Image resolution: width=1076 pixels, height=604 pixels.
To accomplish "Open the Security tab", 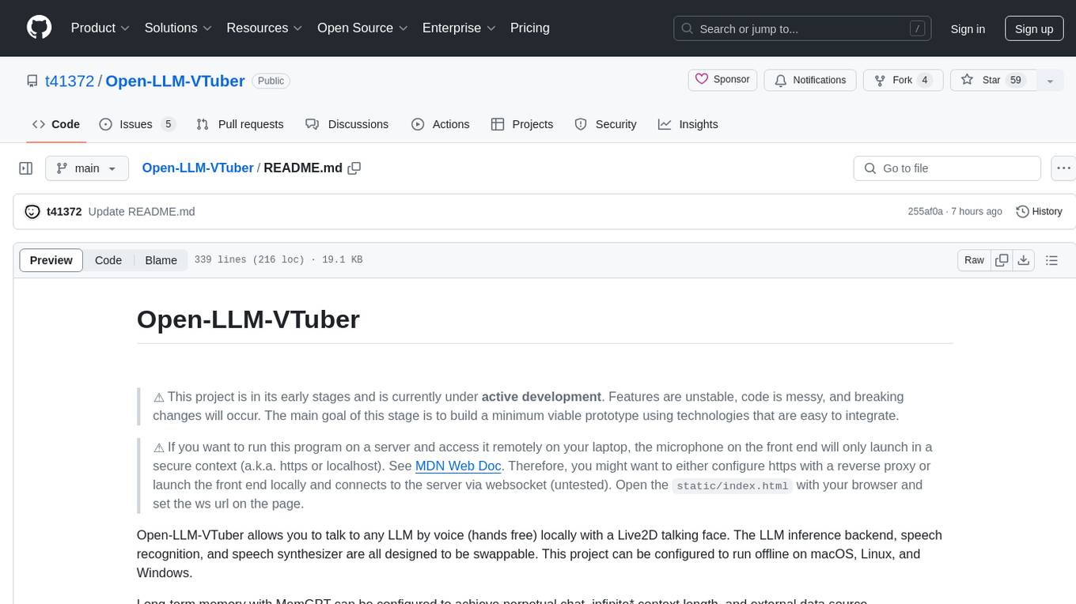I will [606, 124].
